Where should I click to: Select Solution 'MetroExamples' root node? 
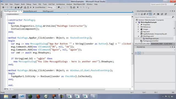151,20
